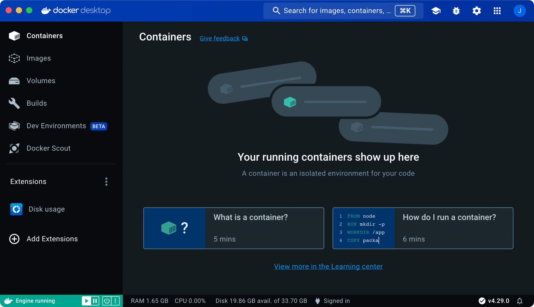The width and height of the screenshot is (534, 307).
Task: Click the Dockerfile code thumbnail
Action: 364,228
